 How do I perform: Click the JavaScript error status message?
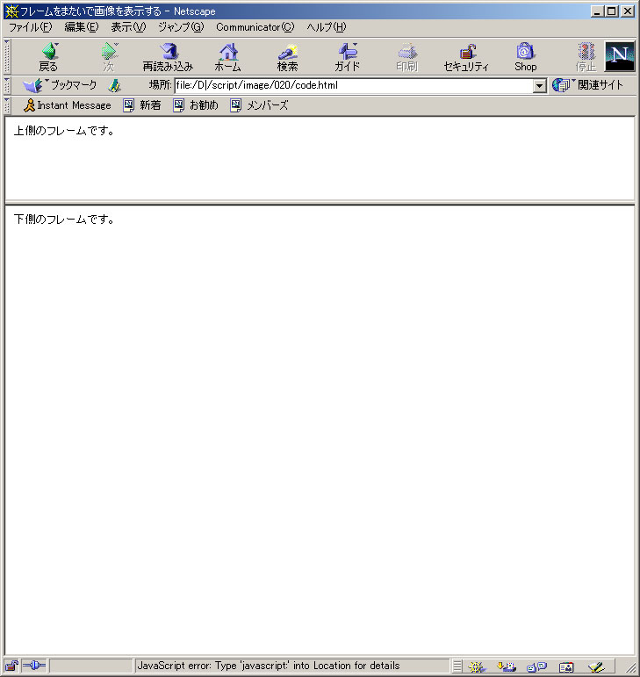click(x=269, y=666)
